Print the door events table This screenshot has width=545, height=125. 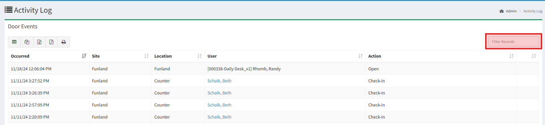click(x=64, y=42)
